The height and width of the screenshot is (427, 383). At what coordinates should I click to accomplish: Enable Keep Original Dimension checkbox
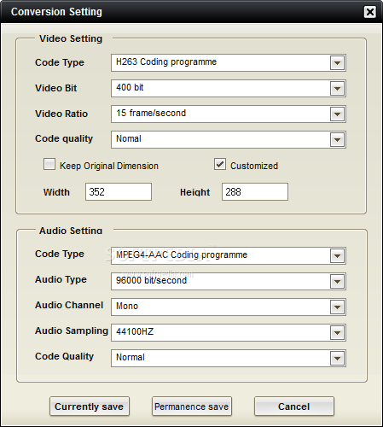click(49, 164)
